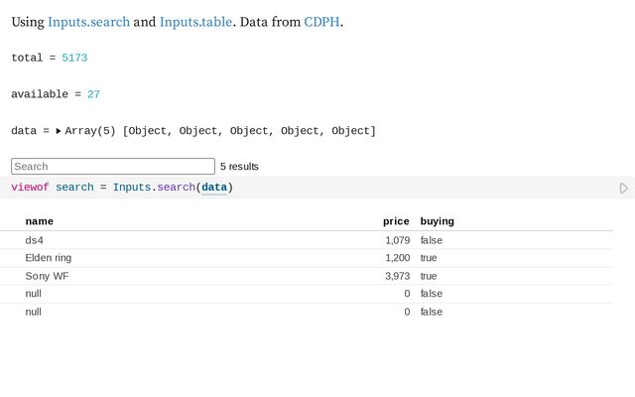Sort table by the name column header

point(40,220)
